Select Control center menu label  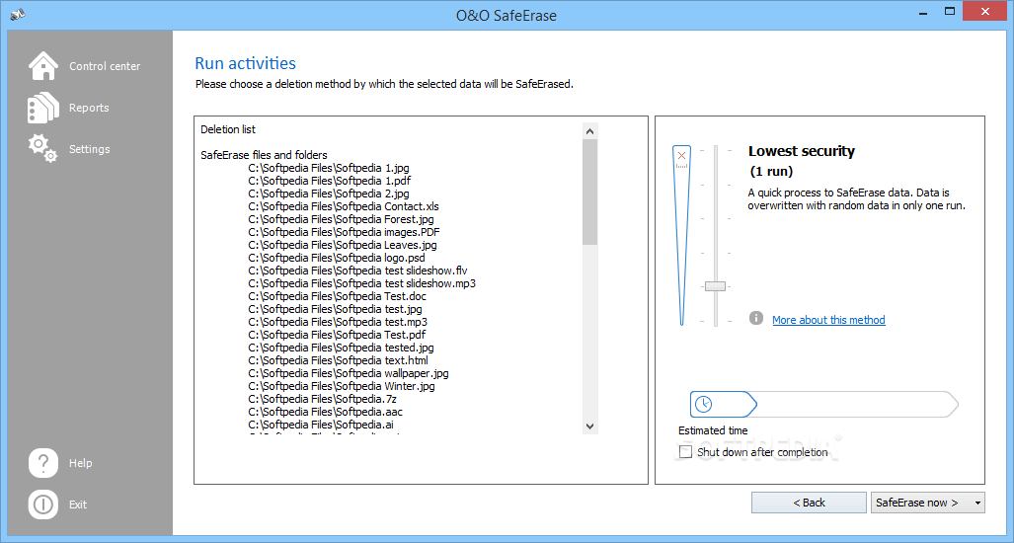[x=105, y=66]
